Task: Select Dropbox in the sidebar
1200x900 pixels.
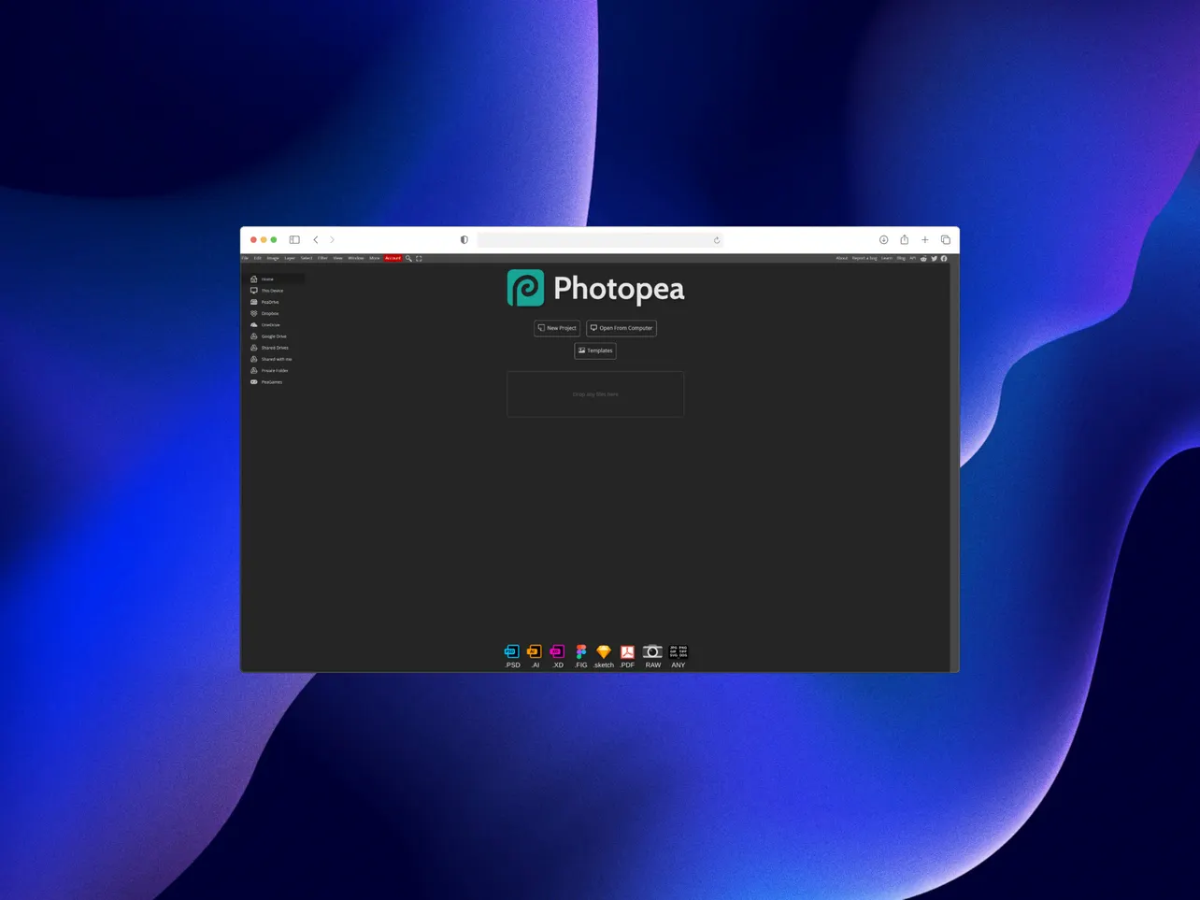Action: pos(269,313)
